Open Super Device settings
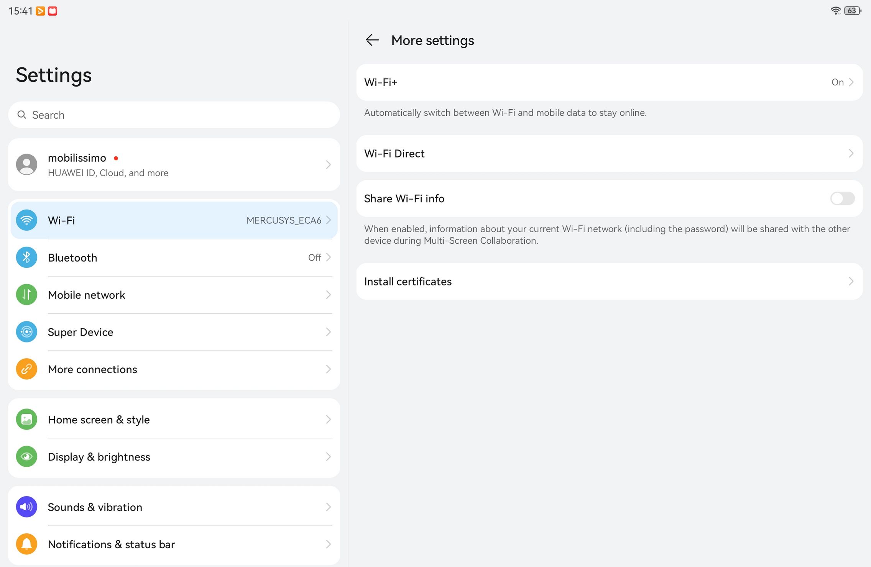 [174, 332]
